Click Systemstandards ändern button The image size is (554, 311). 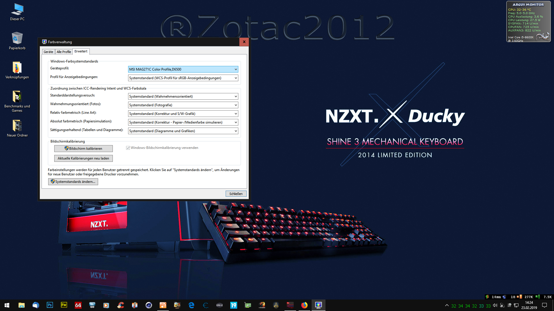(73, 182)
